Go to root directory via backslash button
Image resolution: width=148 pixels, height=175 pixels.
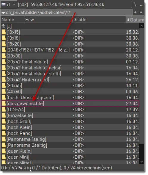tap(135, 4)
